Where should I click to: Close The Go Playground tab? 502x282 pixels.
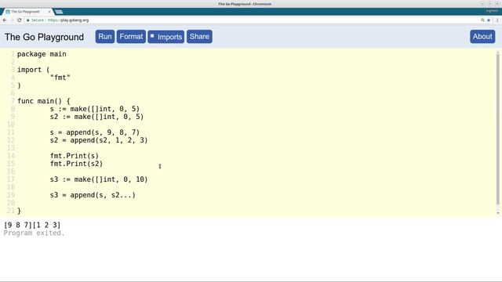pos(49,12)
